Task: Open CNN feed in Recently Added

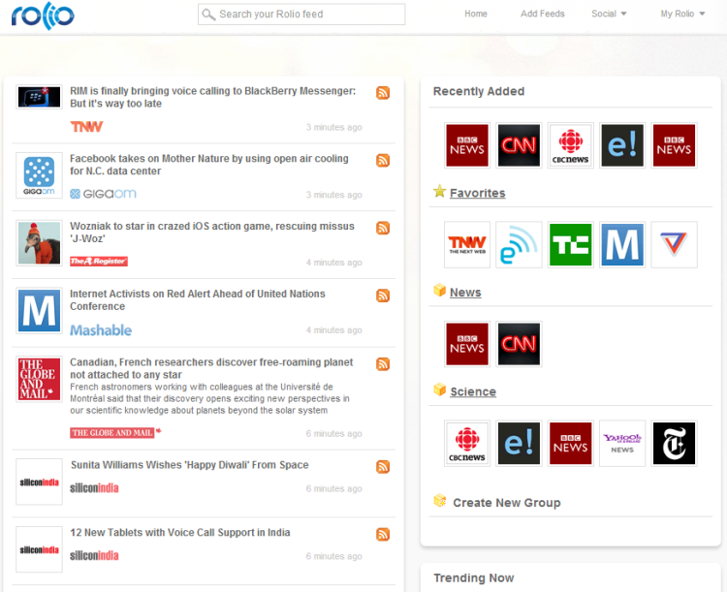Action: click(519, 145)
